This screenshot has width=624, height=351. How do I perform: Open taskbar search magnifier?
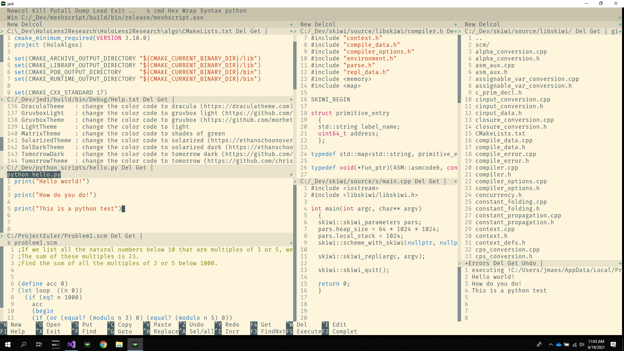(23, 344)
